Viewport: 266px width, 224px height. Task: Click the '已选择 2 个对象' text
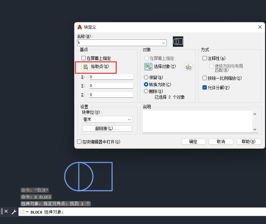[169, 97]
